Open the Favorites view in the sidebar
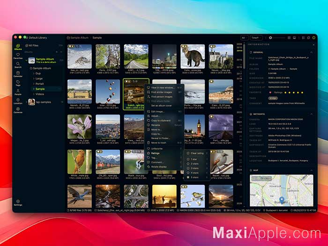This screenshot has width=328, height=246. 18,56
